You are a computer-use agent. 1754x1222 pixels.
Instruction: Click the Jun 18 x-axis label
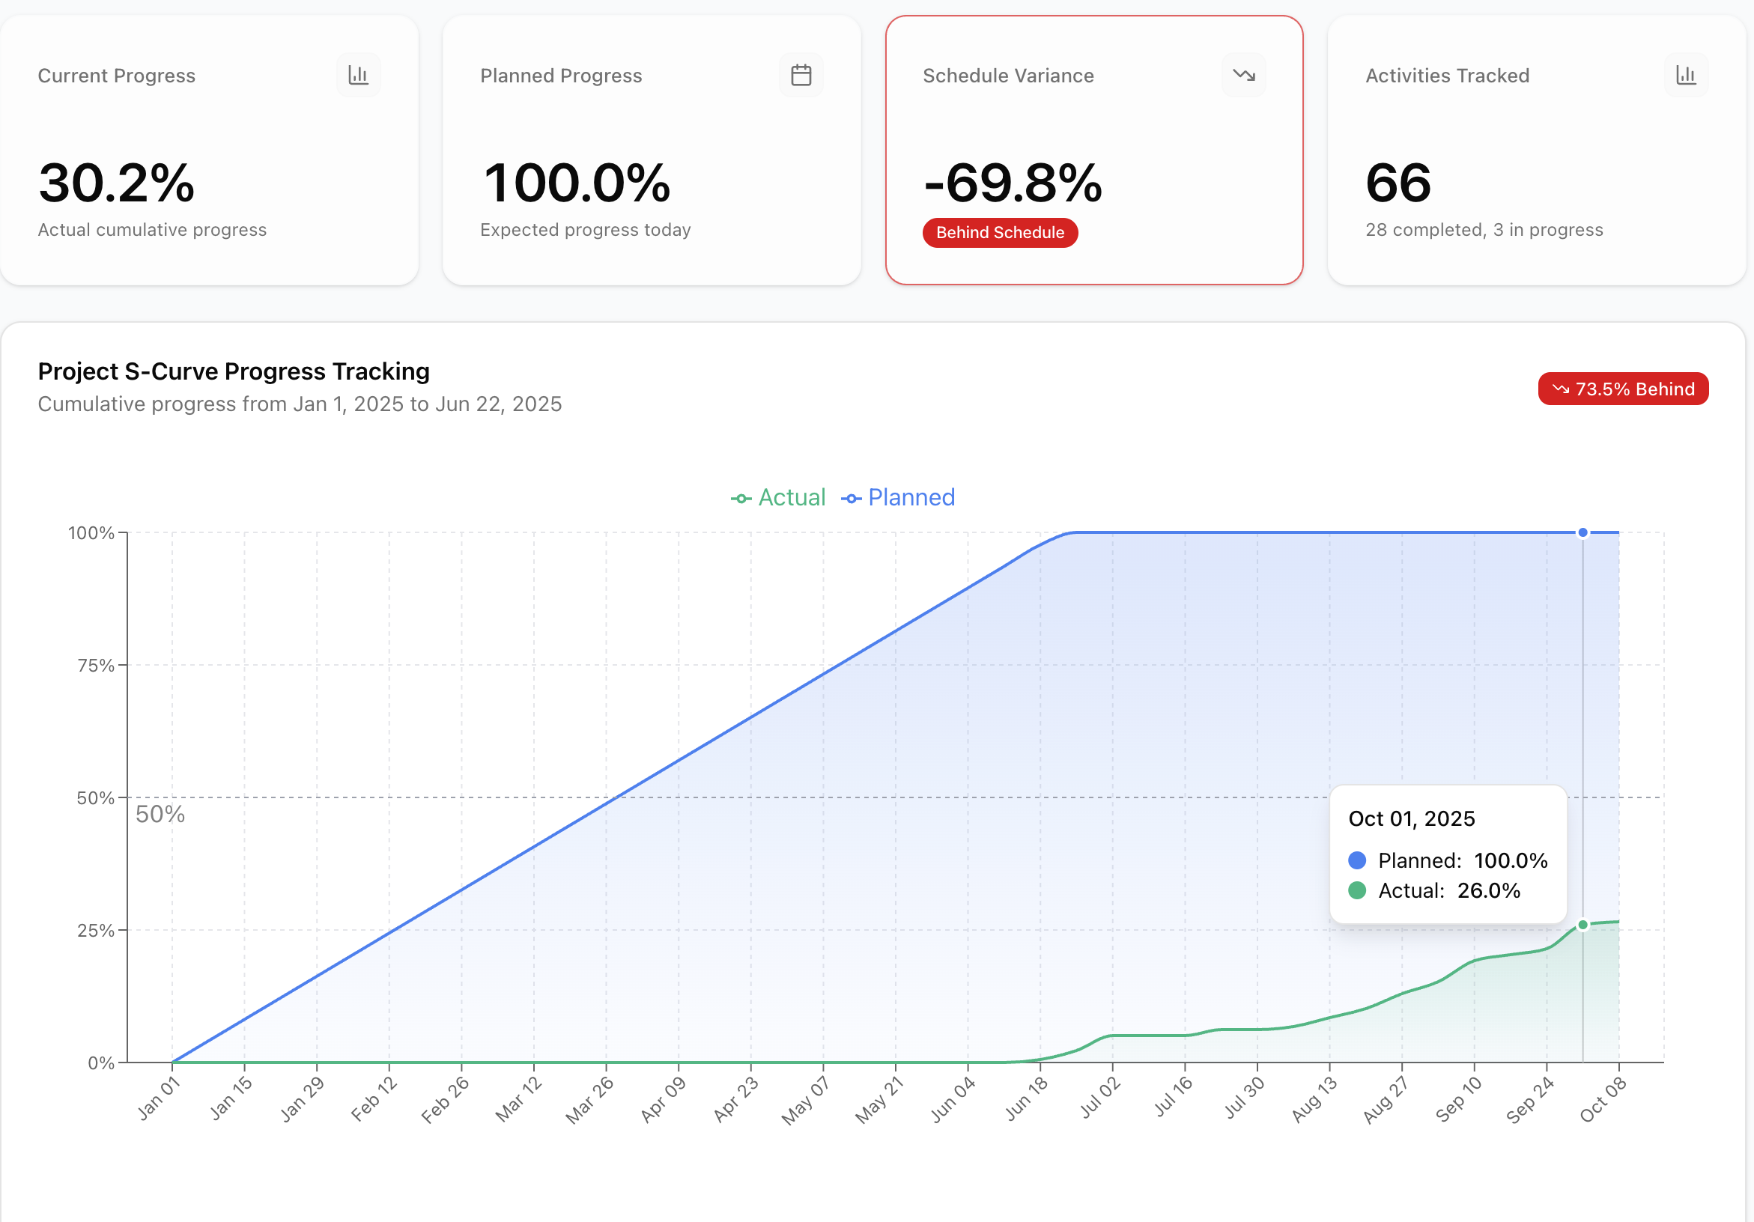[x=1025, y=1098]
